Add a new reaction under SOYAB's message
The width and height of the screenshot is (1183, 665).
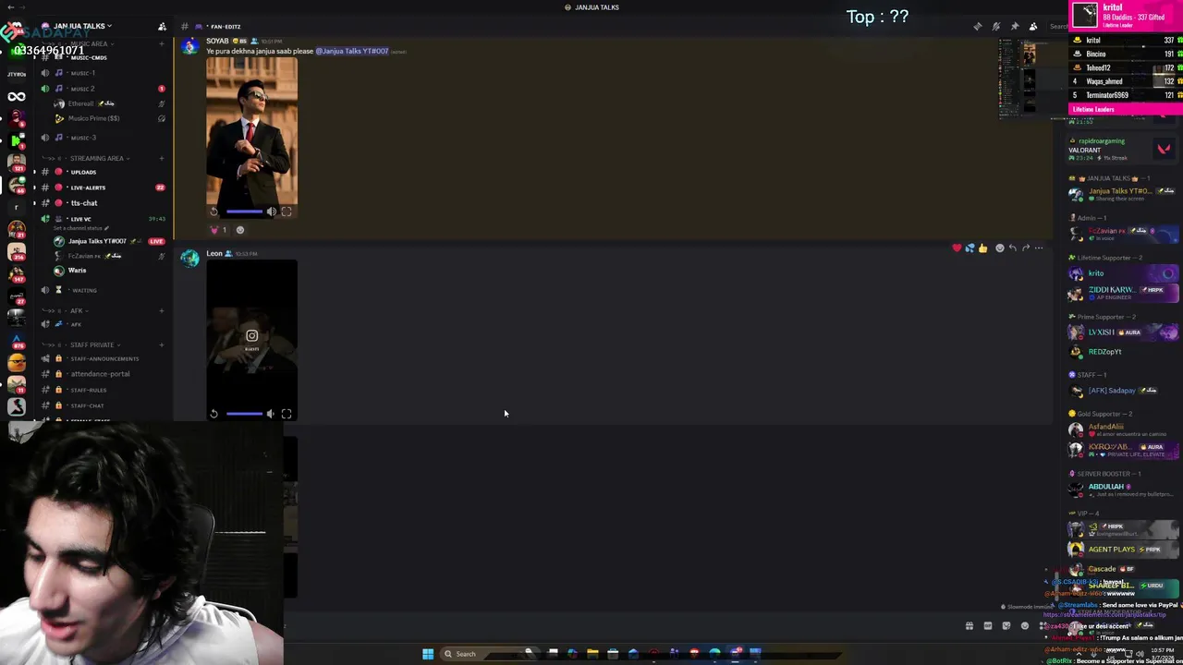pos(240,230)
